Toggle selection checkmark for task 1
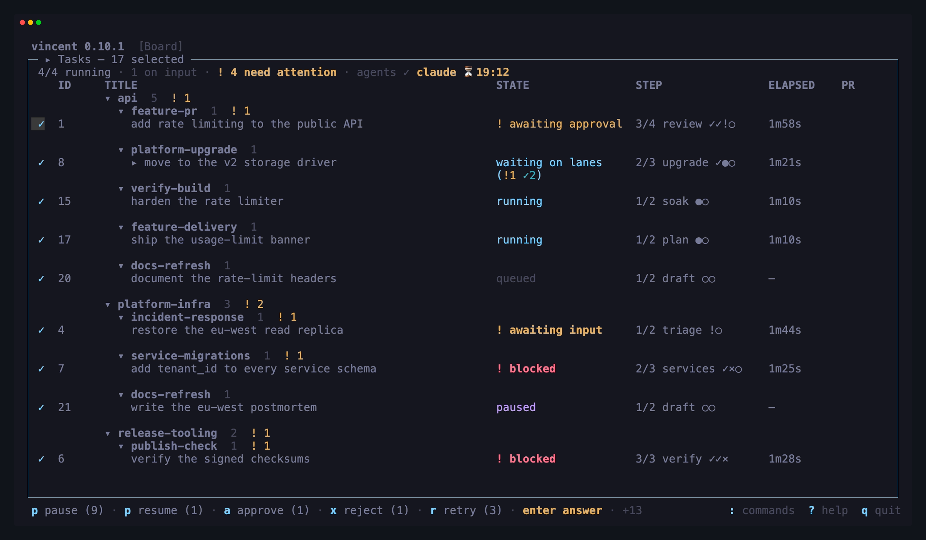This screenshot has height=540, width=926. [41, 124]
